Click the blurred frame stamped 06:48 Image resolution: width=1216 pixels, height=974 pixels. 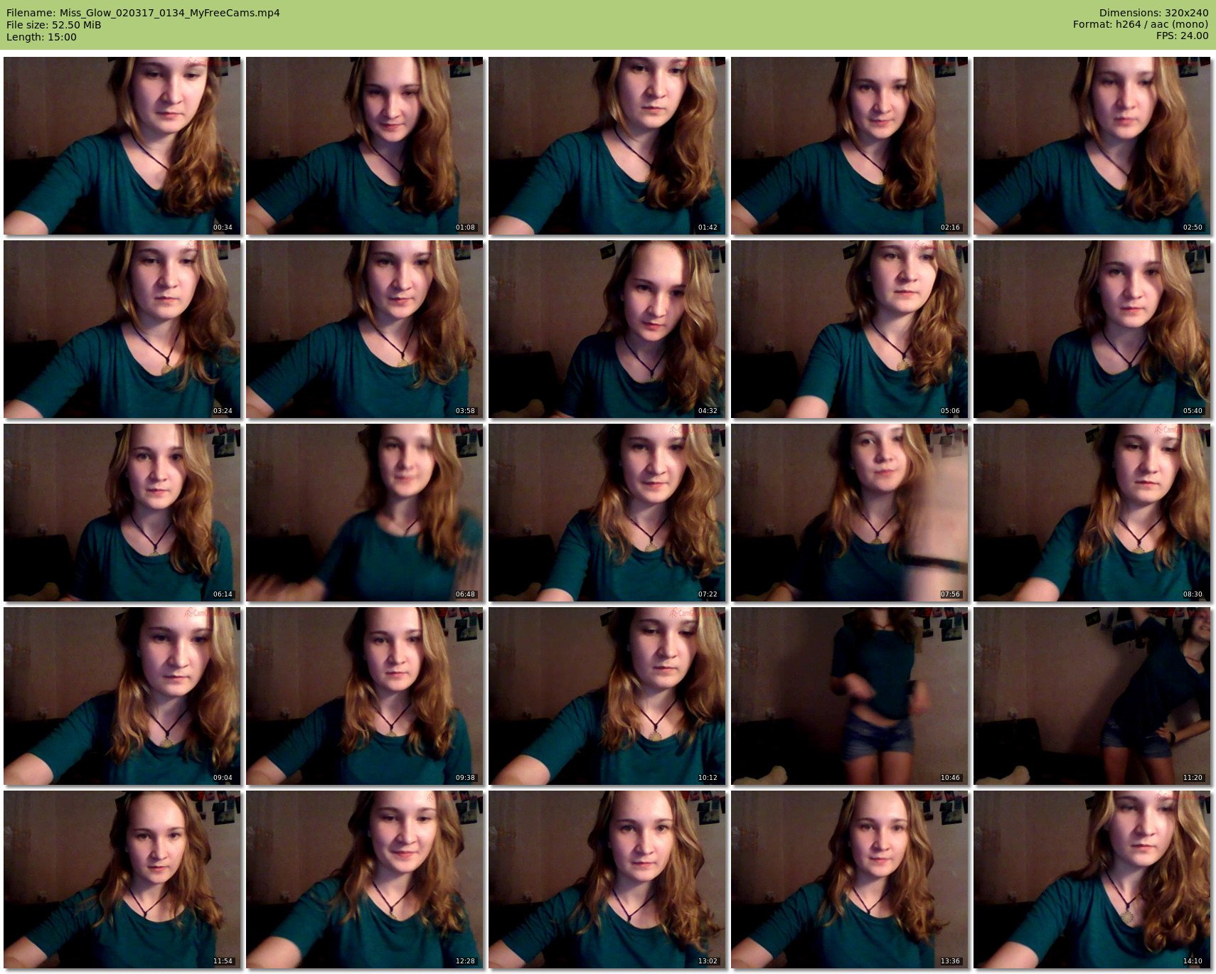coord(365,513)
